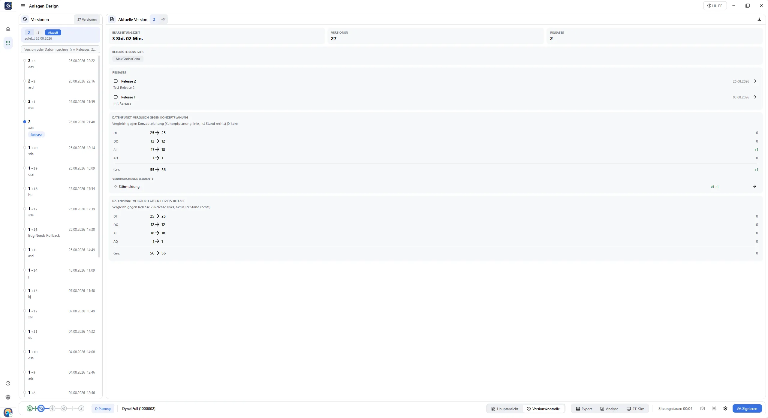Take a screenshot with the camera icon

(x=703, y=409)
